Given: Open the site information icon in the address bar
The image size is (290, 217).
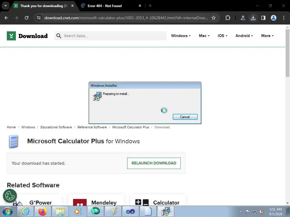Looking at the screenshot, I should 39,18.
